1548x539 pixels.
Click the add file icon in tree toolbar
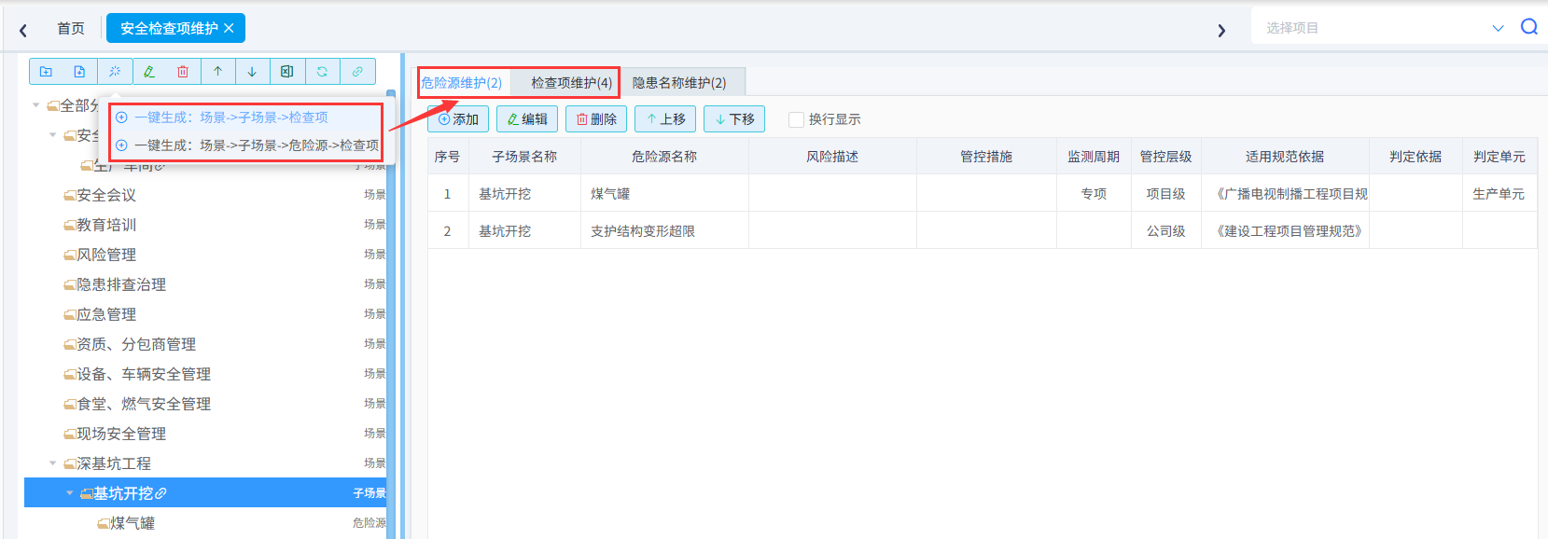pos(79,72)
